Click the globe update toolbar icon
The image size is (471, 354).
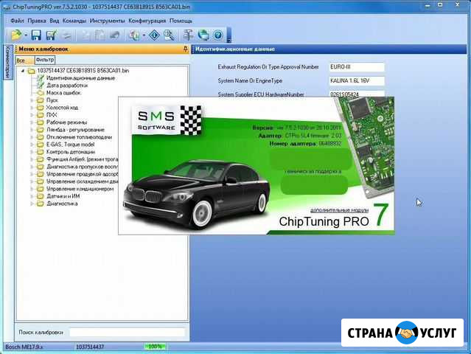(203, 35)
